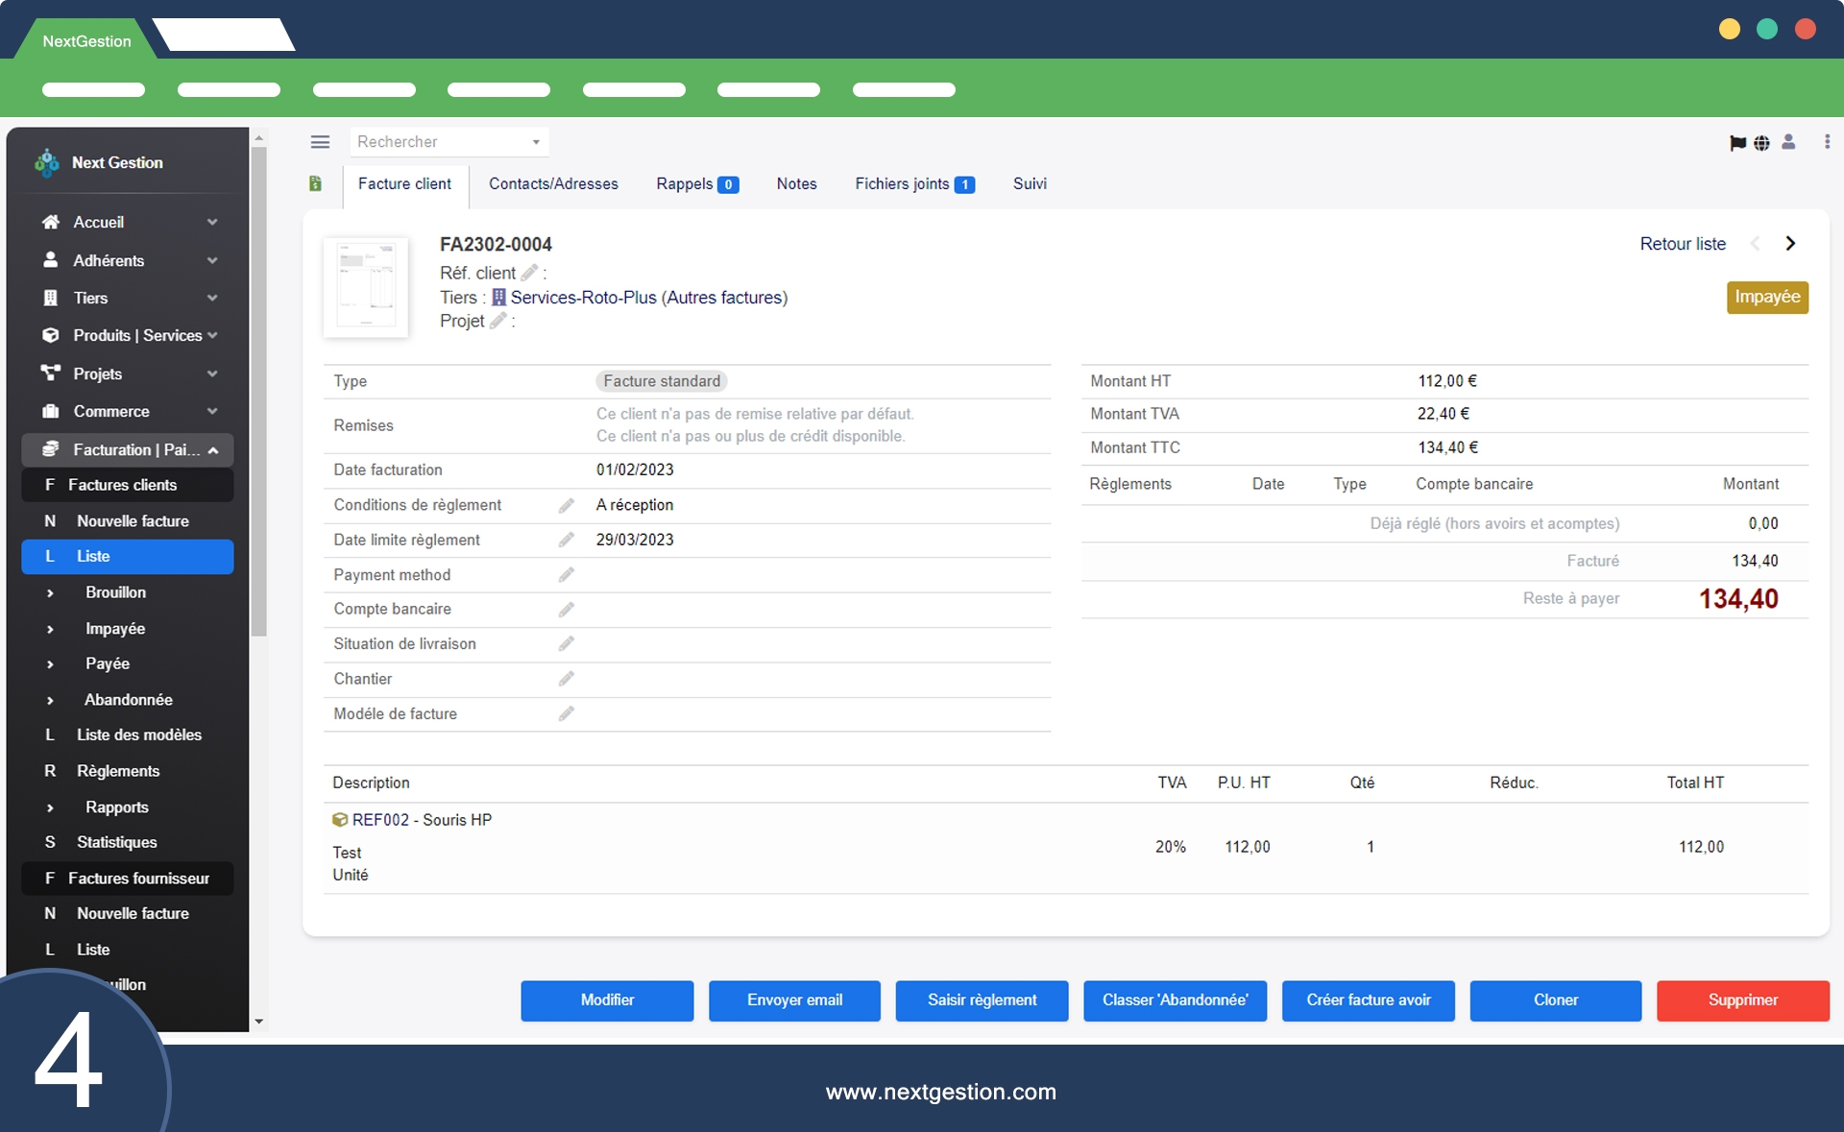Screen dimensions: 1844x1132
Task: Switch to Contacts/Adresses tab
Action: pyautogui.click(x=553, y=183)
